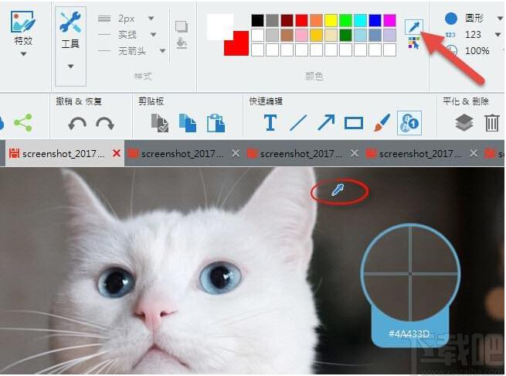Viewport: 506px width, 376px height.
Task: Toggle the shadow effect icon in style
Action: [x=182, y=26]
